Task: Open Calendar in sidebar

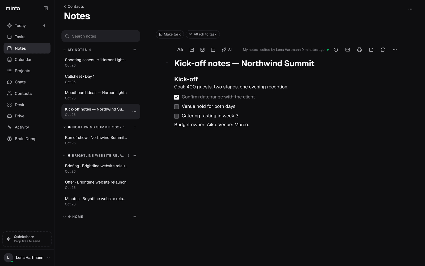Action: (x=27, y=60)
